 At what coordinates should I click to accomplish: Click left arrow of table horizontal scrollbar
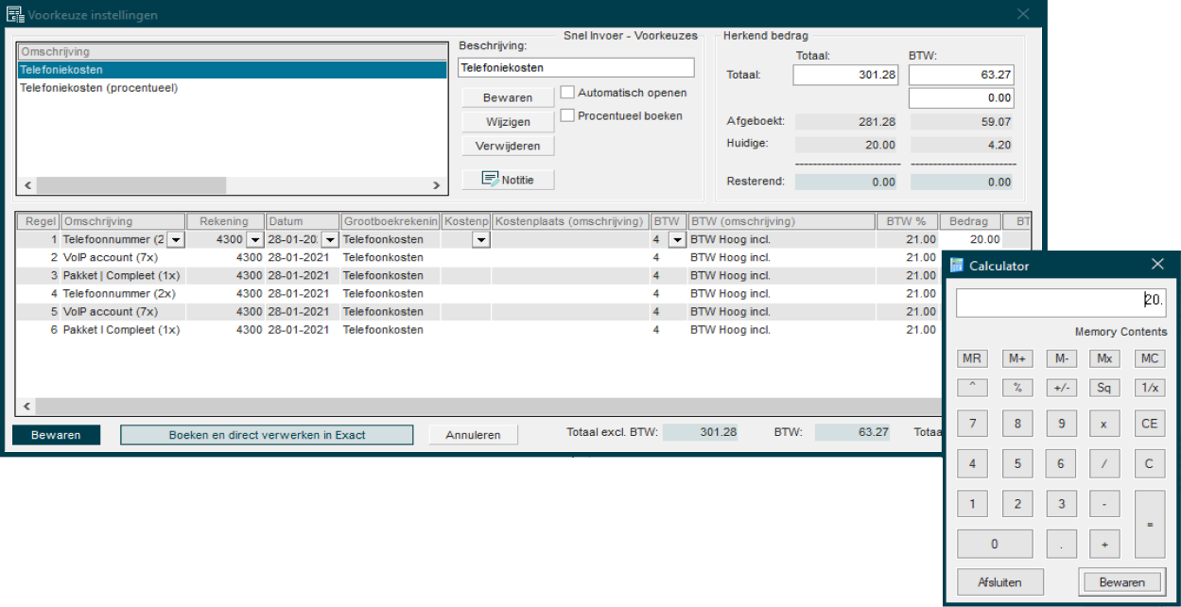[26, 407]
